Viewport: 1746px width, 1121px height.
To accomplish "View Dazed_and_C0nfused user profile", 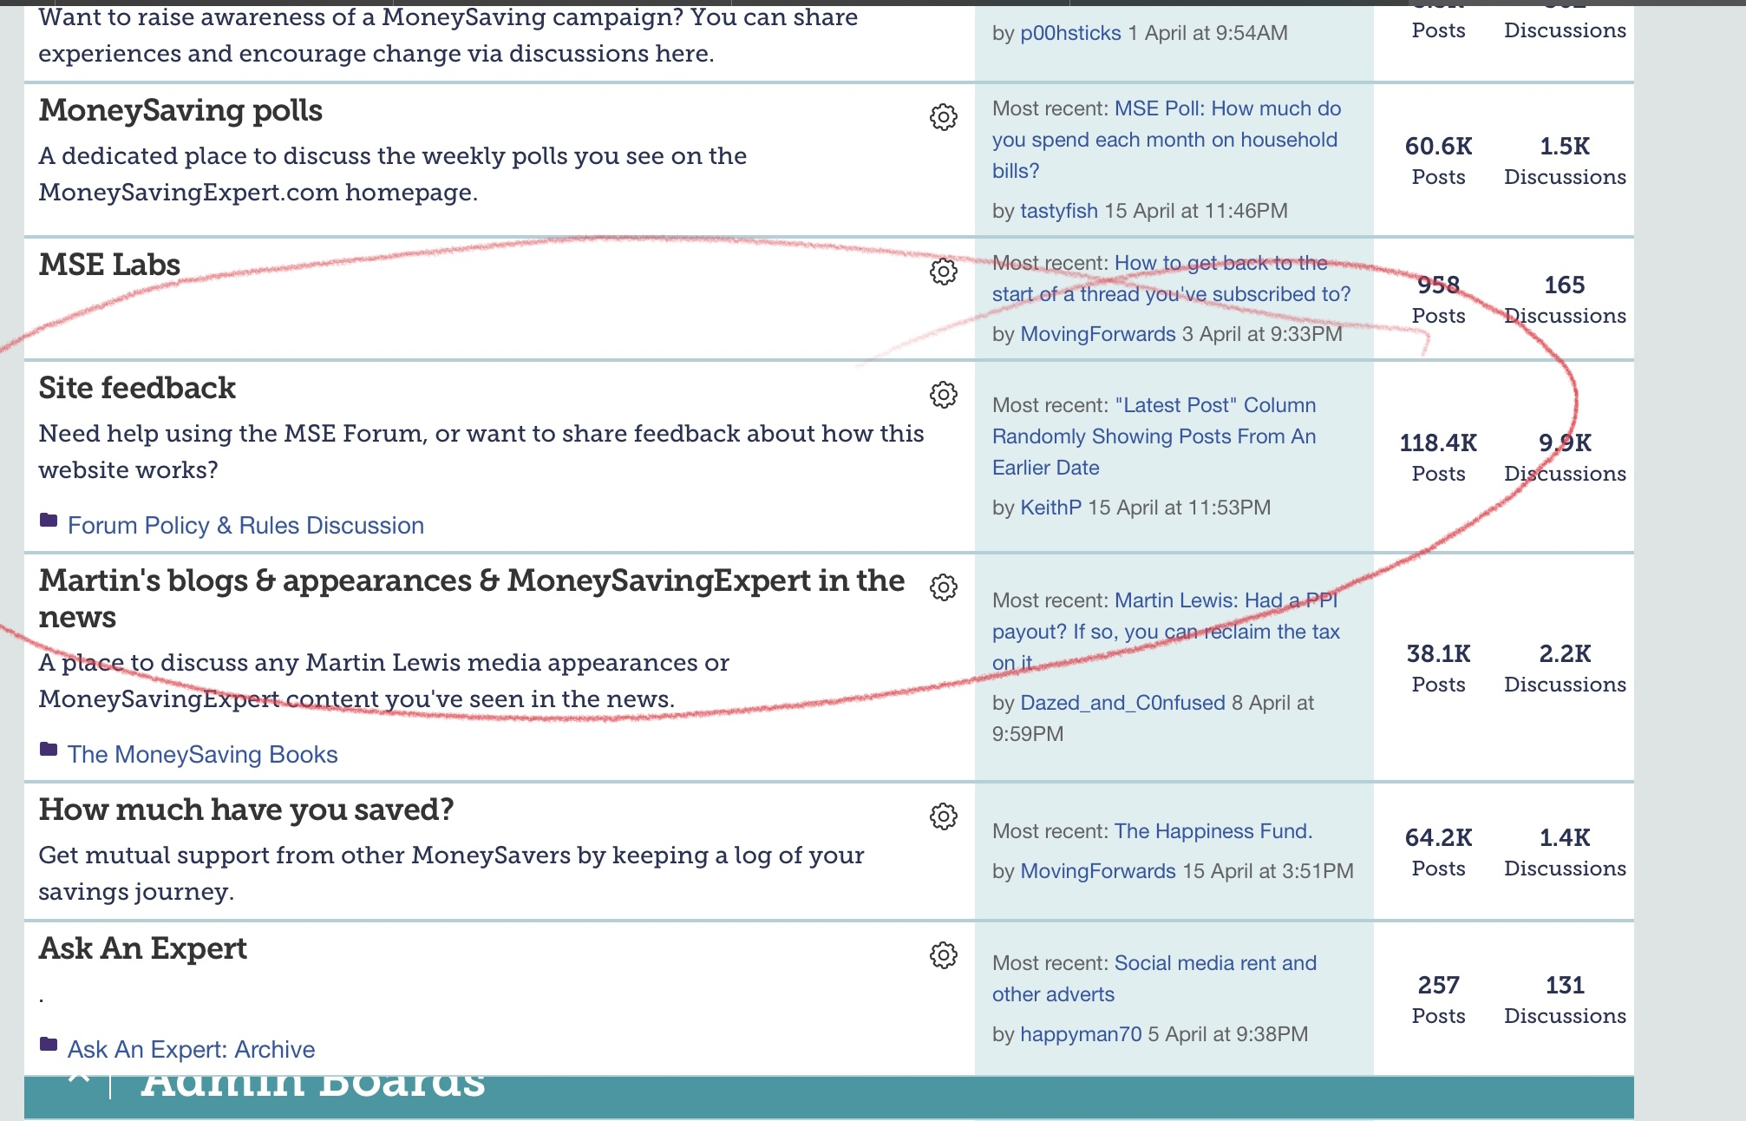I will (1122, 703).
